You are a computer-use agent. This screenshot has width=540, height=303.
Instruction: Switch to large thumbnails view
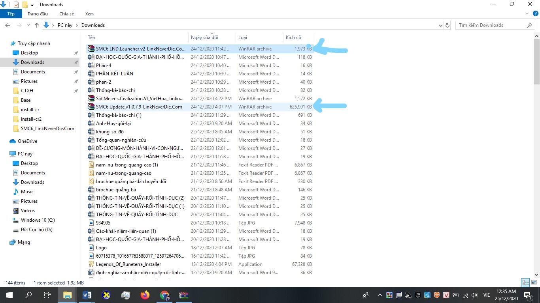pyautogui.click(x=533, y=282)
